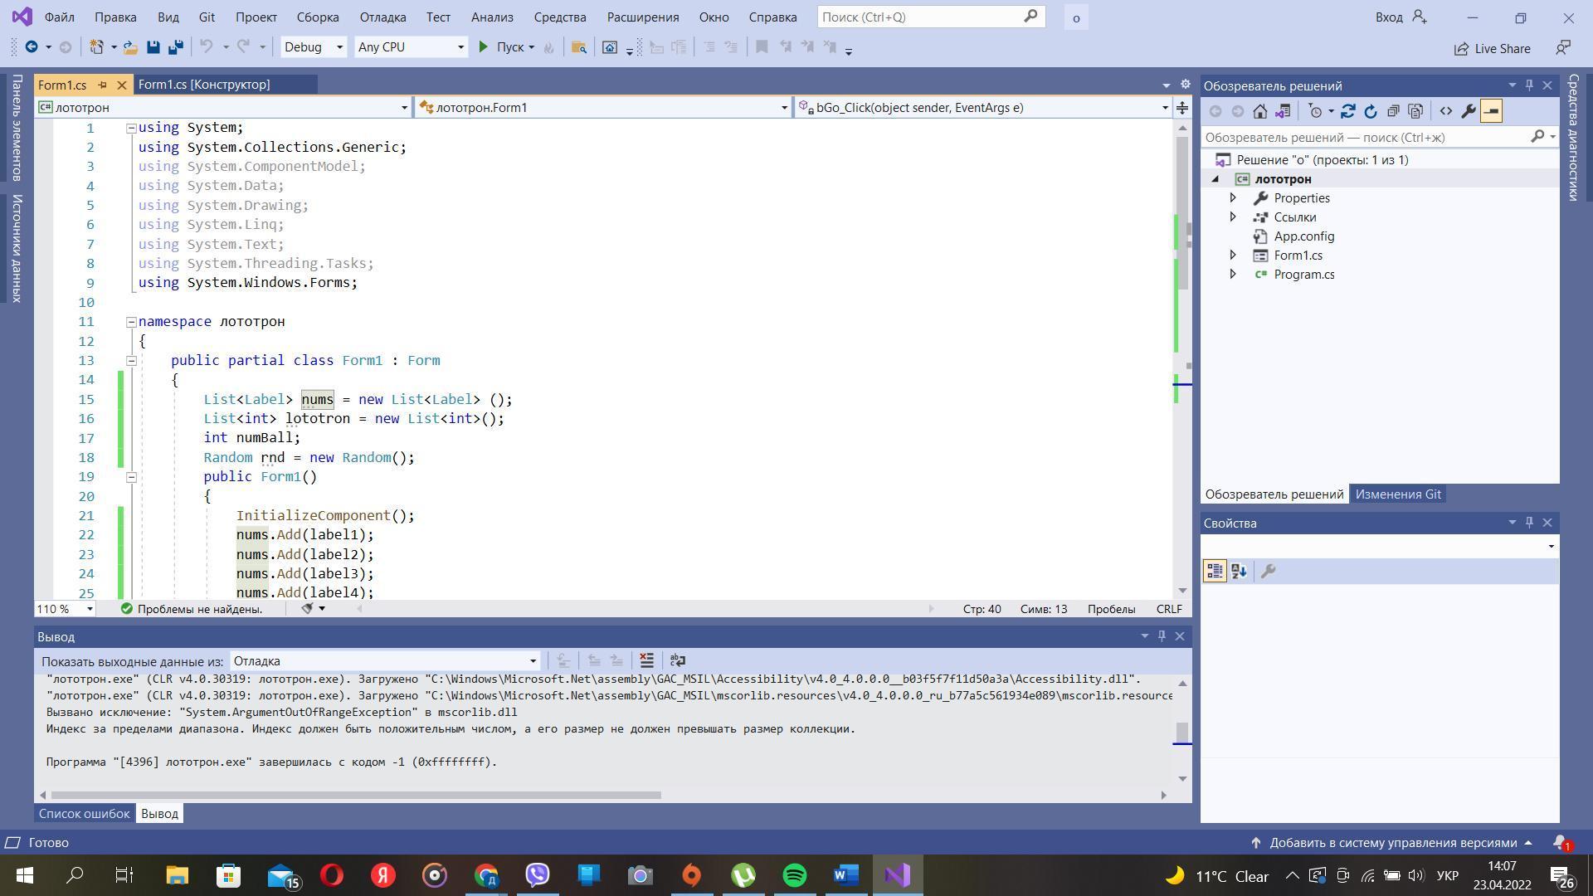Screen dimensions: 1593x896
Task: Expand the Form1.cs tree node
Action: pyautogui.click(x=1232, y=256)
